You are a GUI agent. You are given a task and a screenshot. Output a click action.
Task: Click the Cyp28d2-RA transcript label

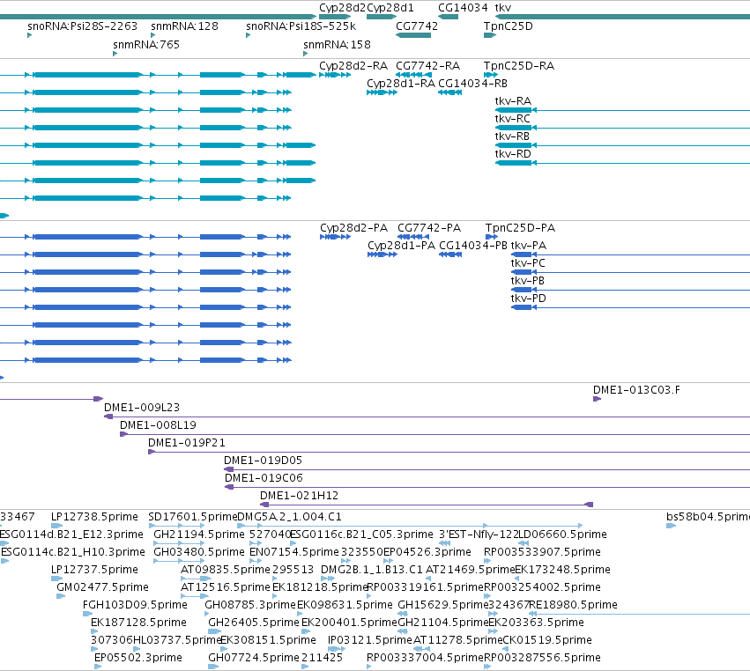point(353,66)
